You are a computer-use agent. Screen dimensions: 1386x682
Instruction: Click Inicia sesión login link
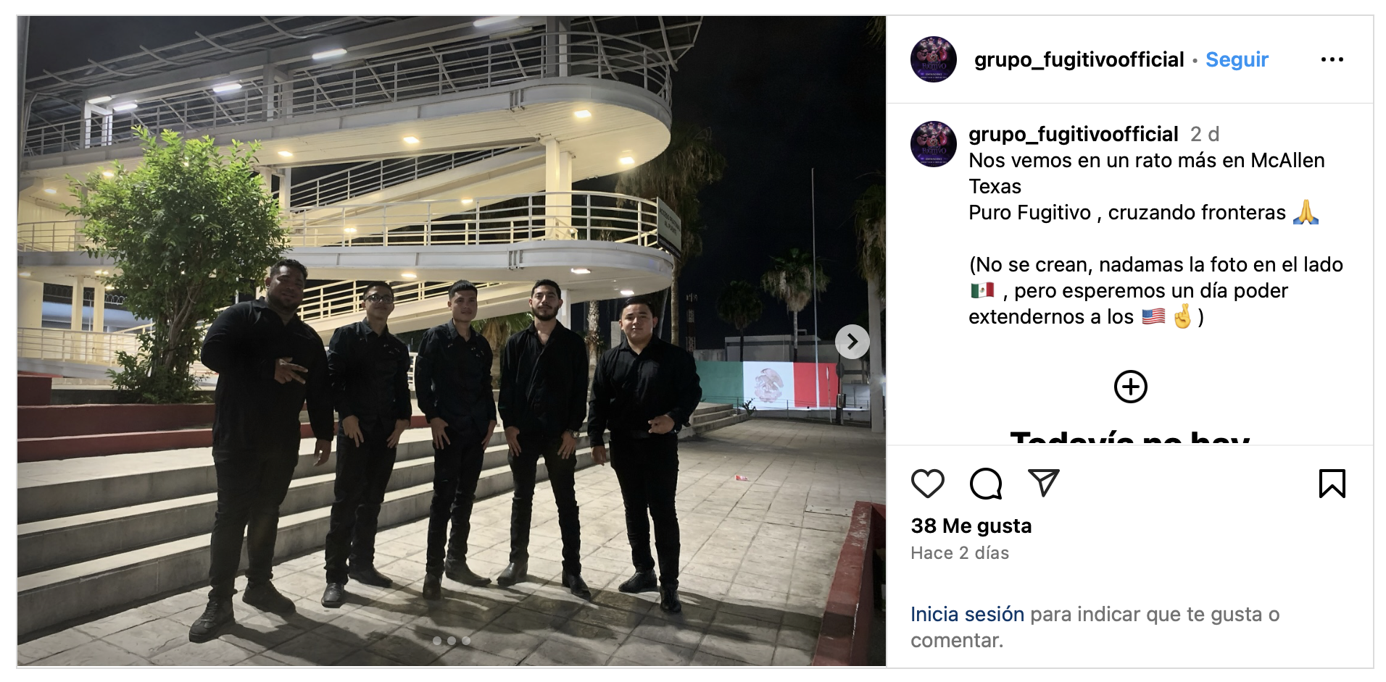point(967,614)
